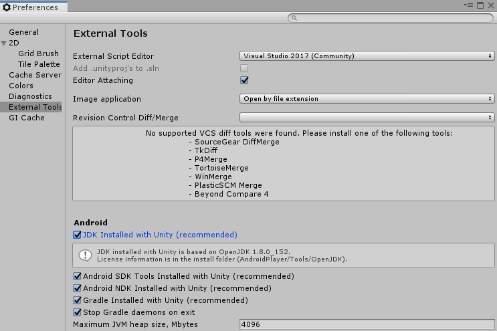
Task: Uncheck Android SDK Tools Installed with Unity
Action: pos(77,276)
